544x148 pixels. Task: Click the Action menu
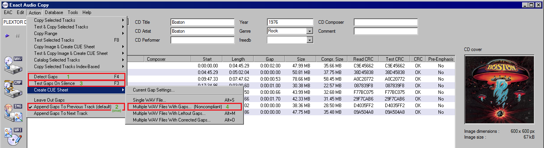coord(34,13)
